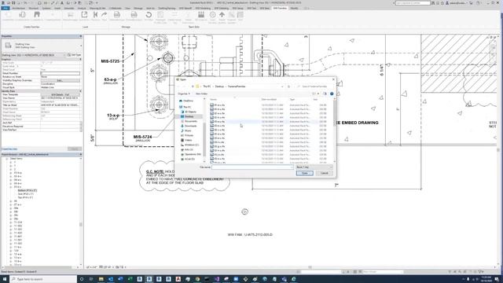
Task: Select OneDrive in the navigation pane
Action: (x=189, y=101)
